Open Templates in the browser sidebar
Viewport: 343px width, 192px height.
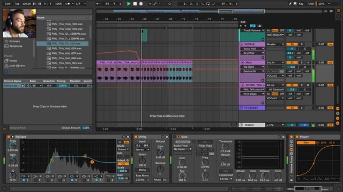point(16,46)
